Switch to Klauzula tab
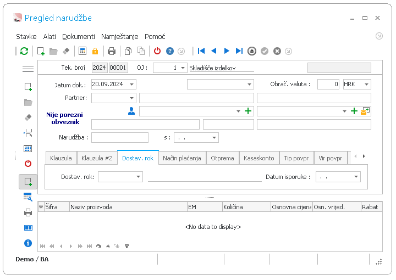The height and width of the screenshot is (280, 396). 61,158
